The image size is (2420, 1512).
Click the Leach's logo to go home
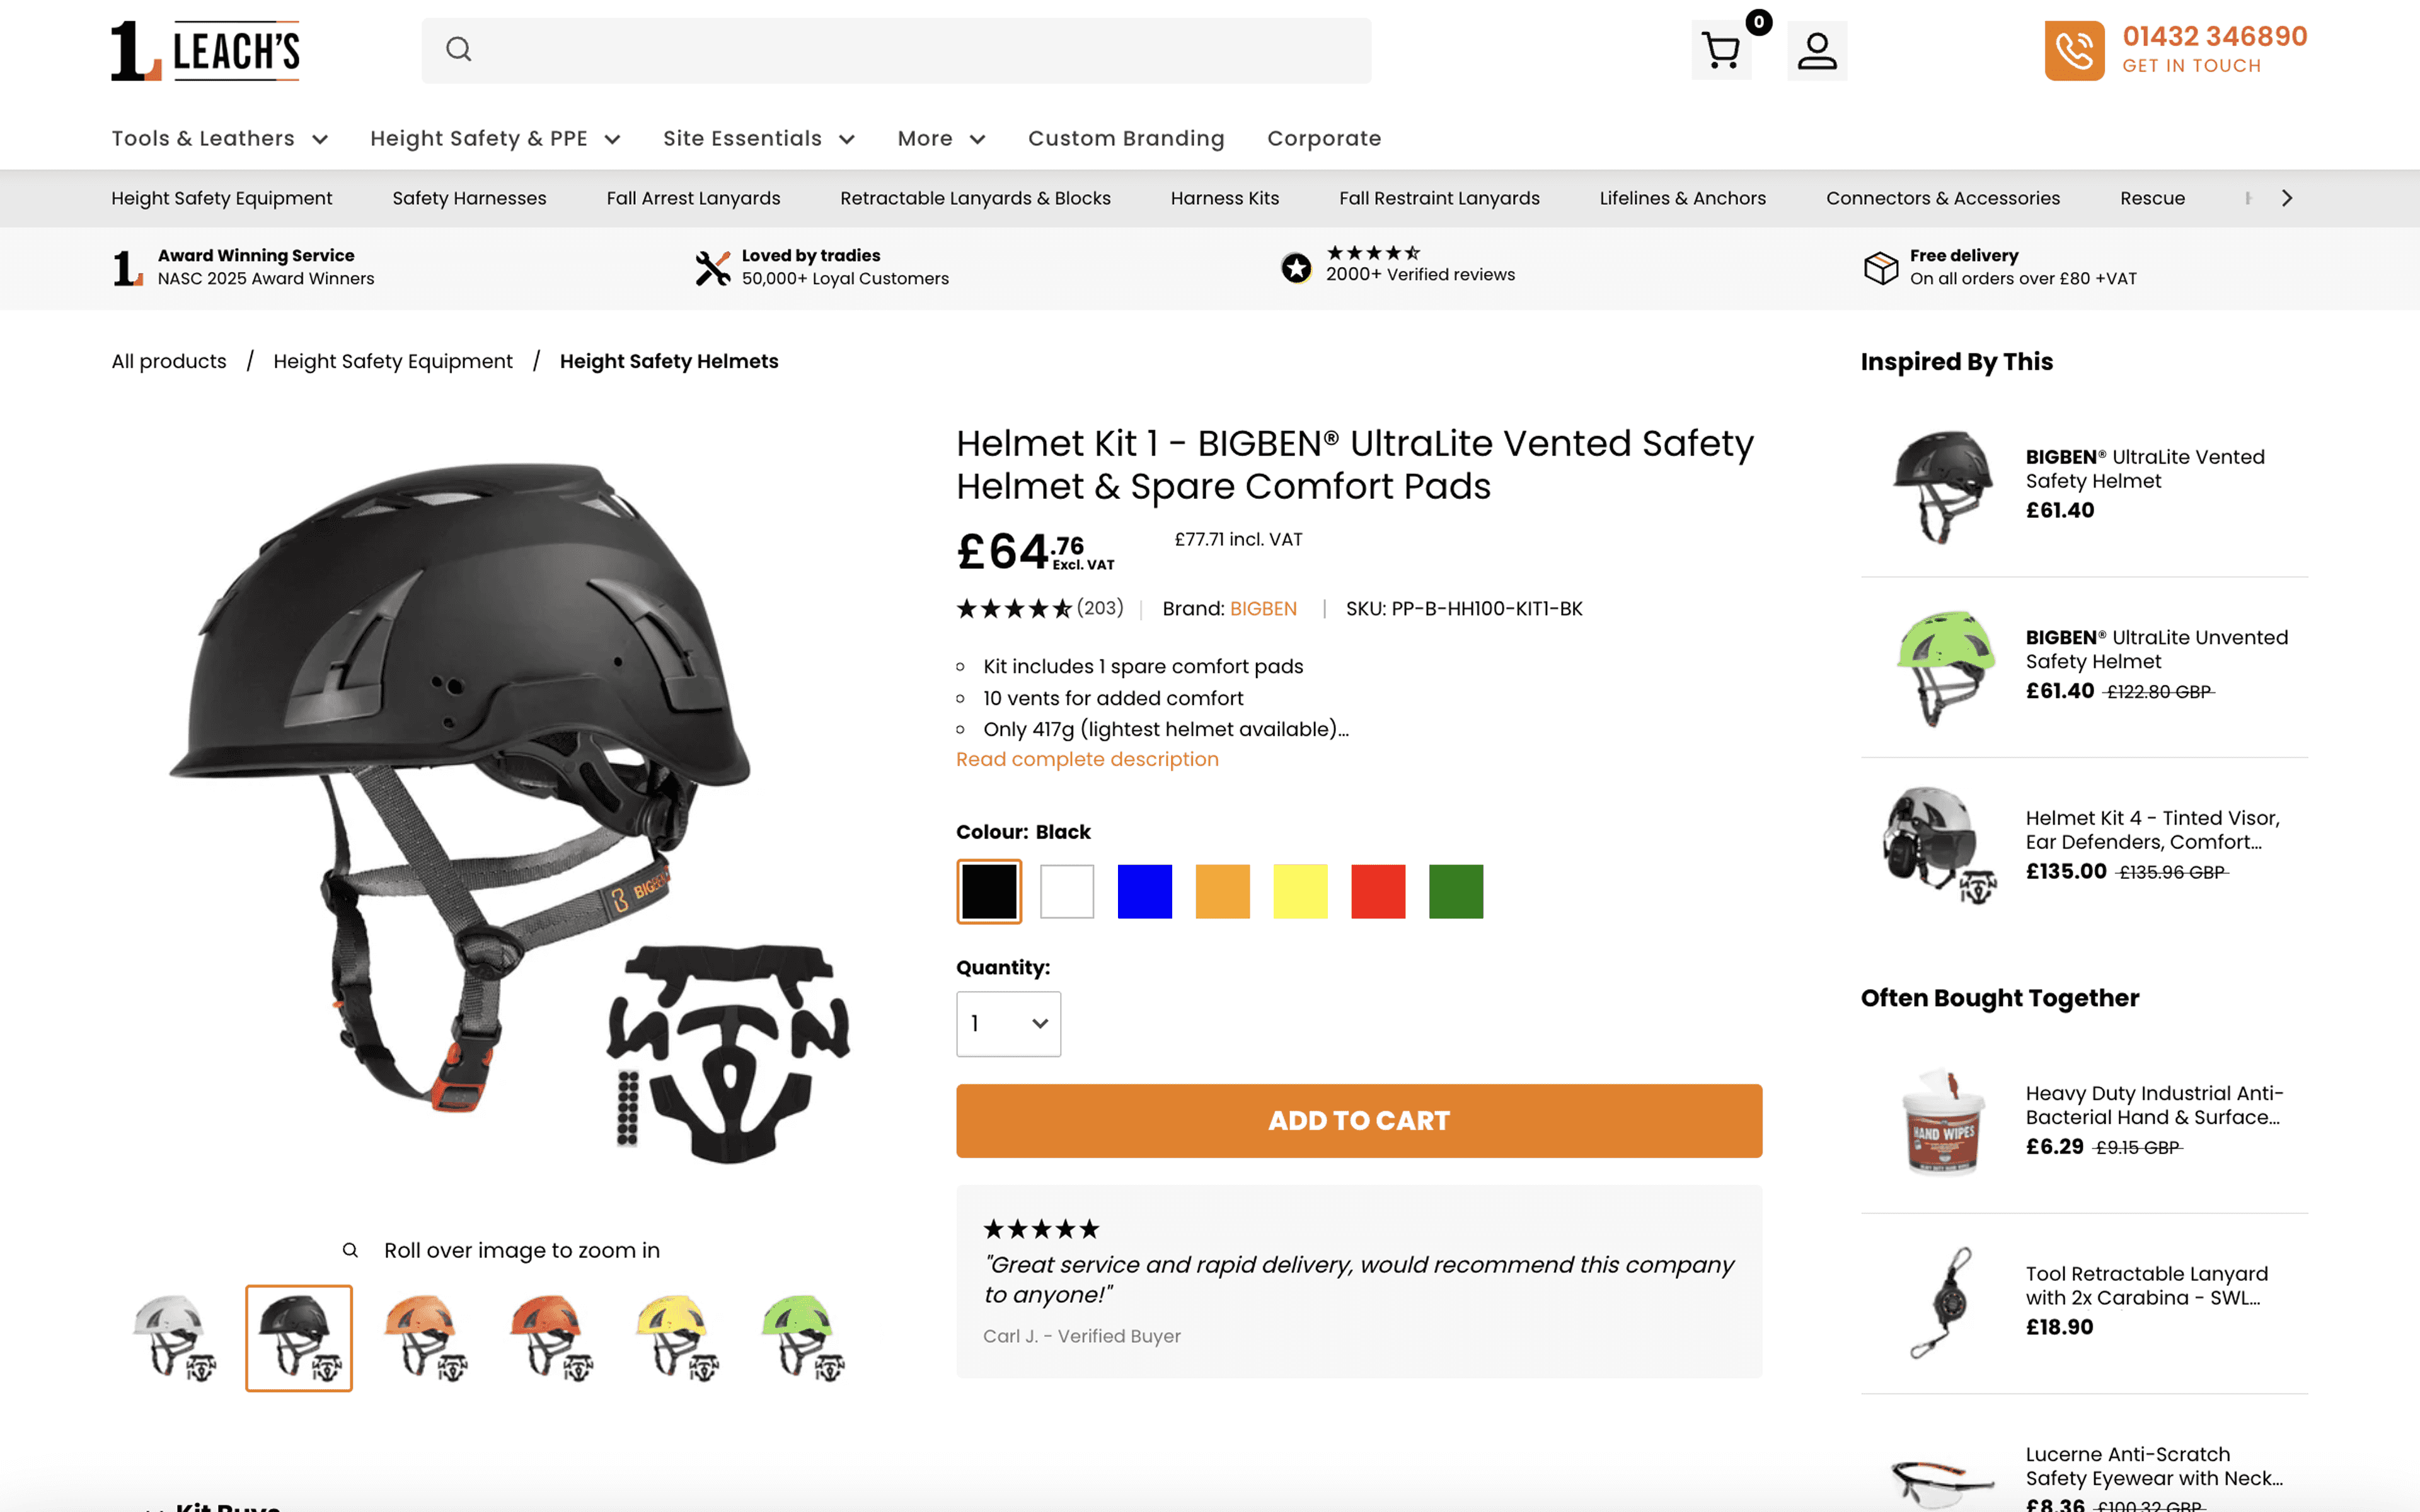pos(205,50)
